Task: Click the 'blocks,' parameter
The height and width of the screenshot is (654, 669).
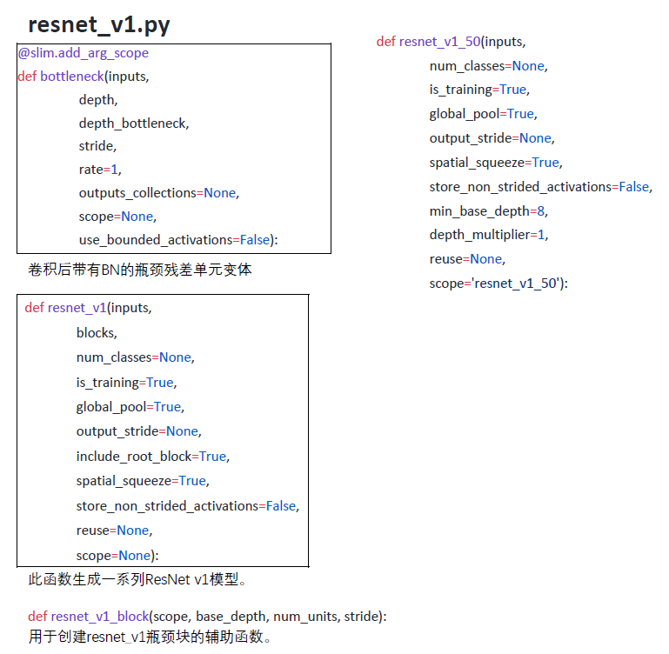Action: [97, 333]
